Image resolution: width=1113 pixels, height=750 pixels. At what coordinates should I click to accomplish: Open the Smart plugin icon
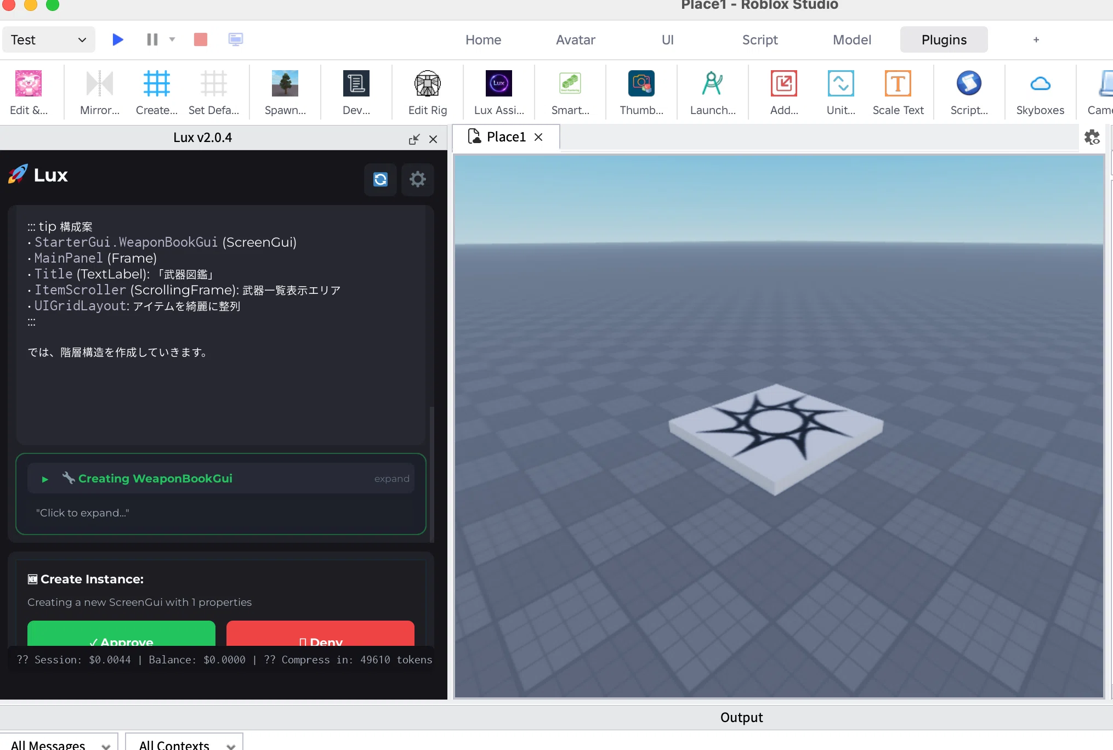[570, 84]
